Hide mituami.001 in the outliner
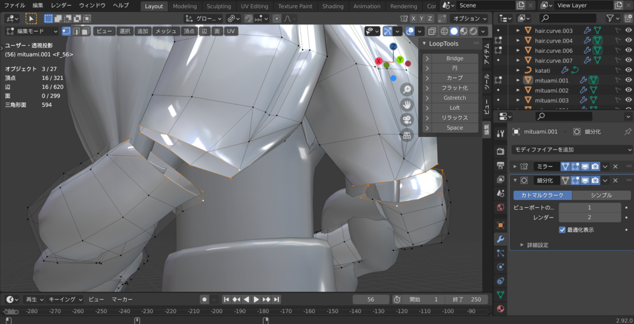 628,81
